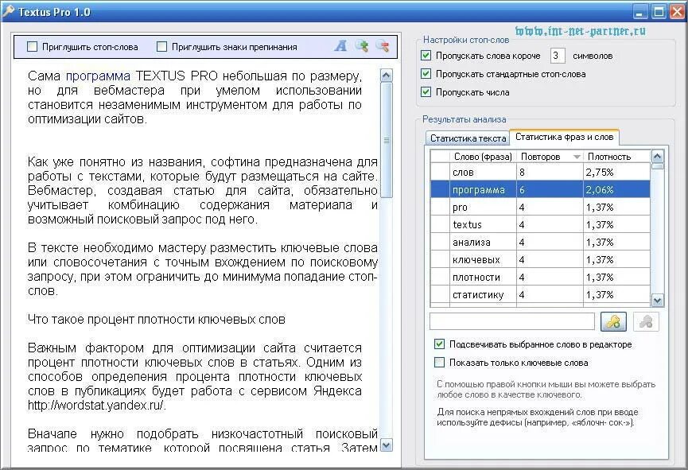Uncheck 'Пропускать стандартные стоп-слова'
The height and width of the screenshot is (470, 688).
426,74
